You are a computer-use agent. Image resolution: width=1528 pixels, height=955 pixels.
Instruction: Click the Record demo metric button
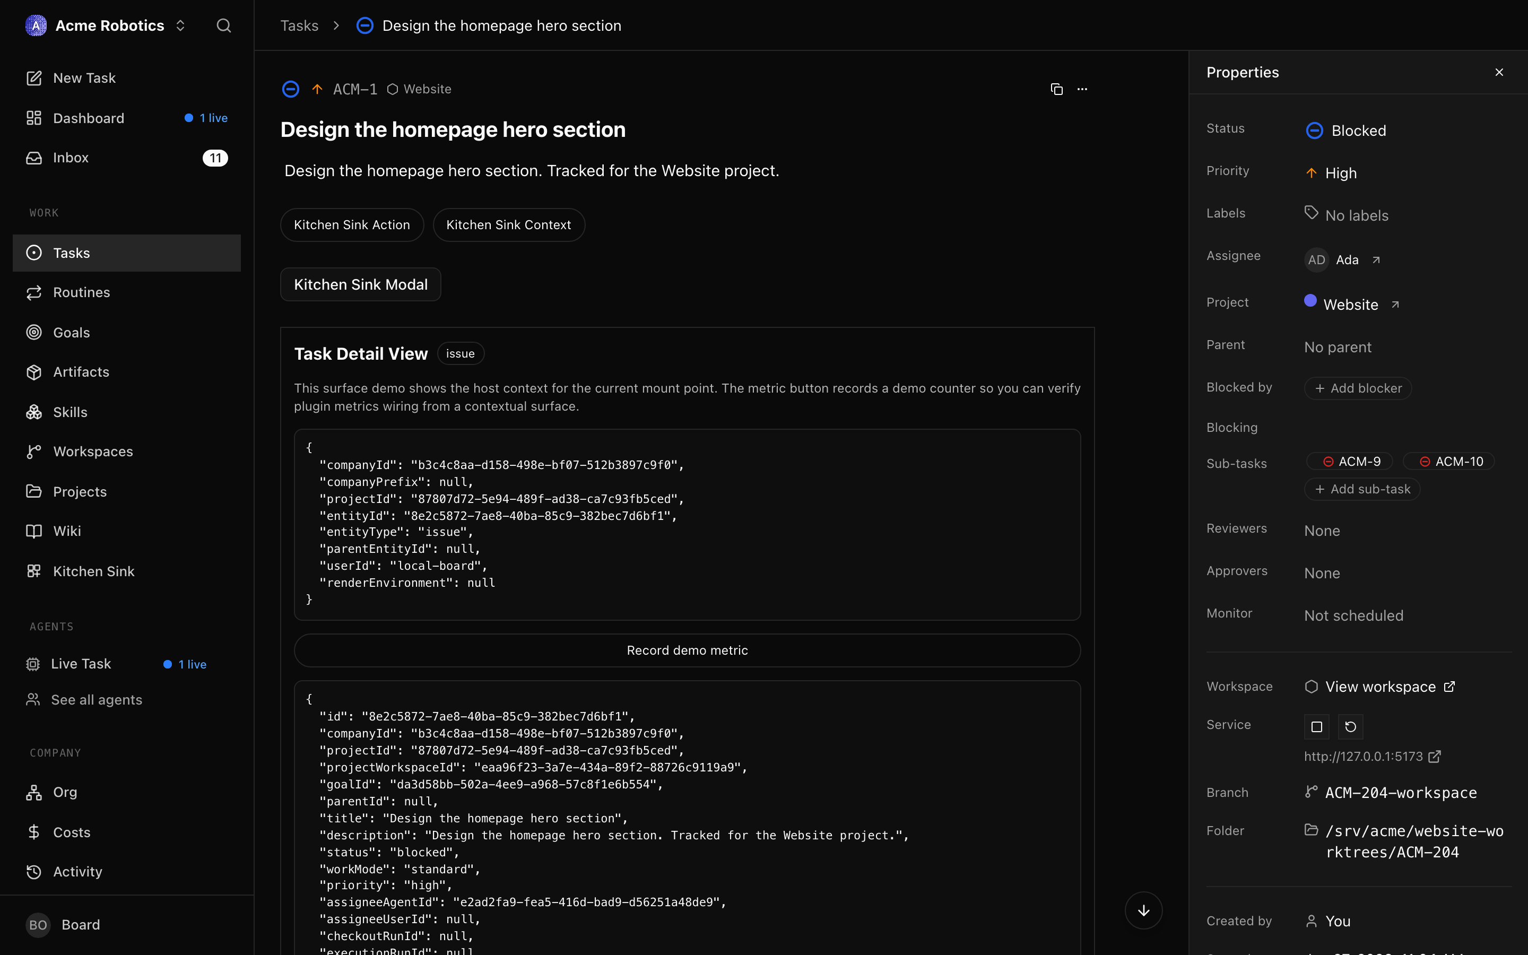[x=687, y=650]
